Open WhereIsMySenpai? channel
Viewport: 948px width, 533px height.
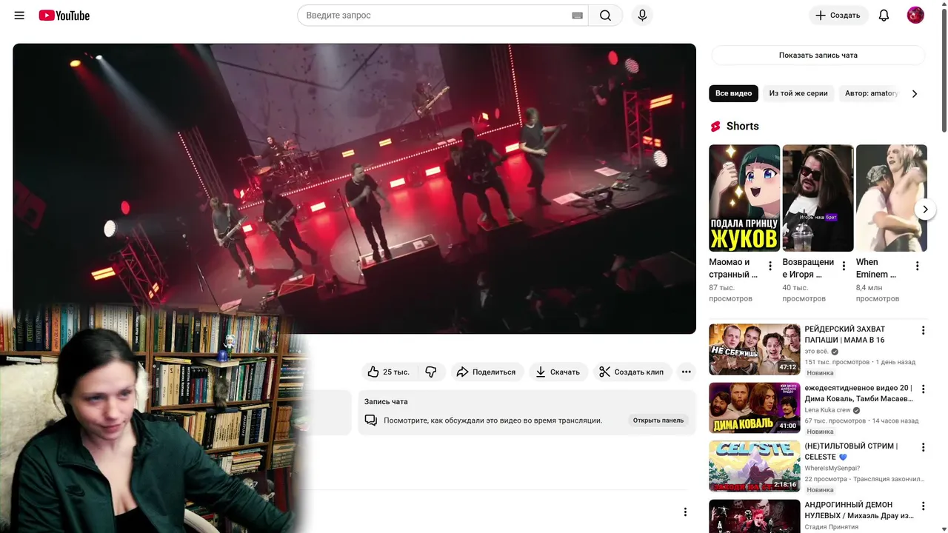pos(832,469)
